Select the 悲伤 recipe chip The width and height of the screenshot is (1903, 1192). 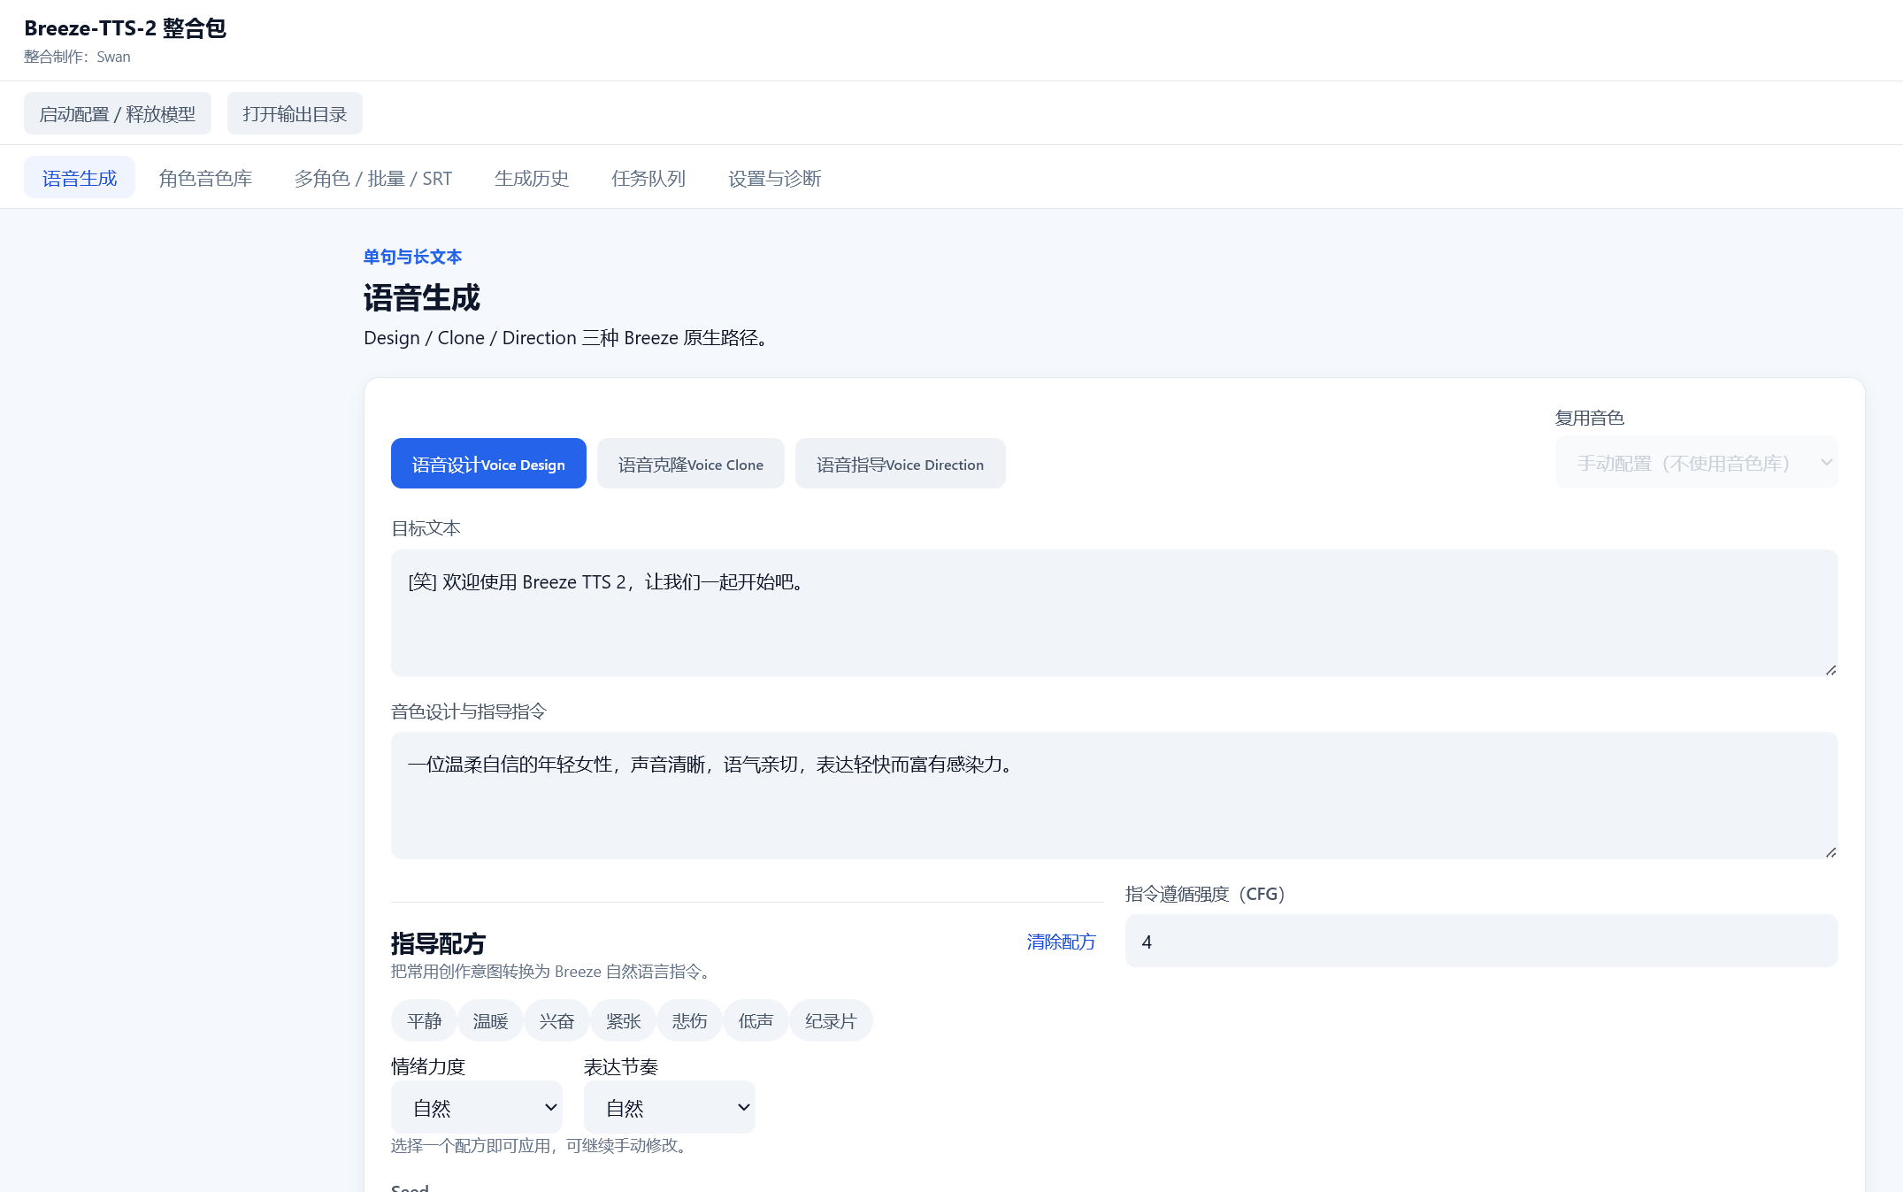[x=689, y=1021]
